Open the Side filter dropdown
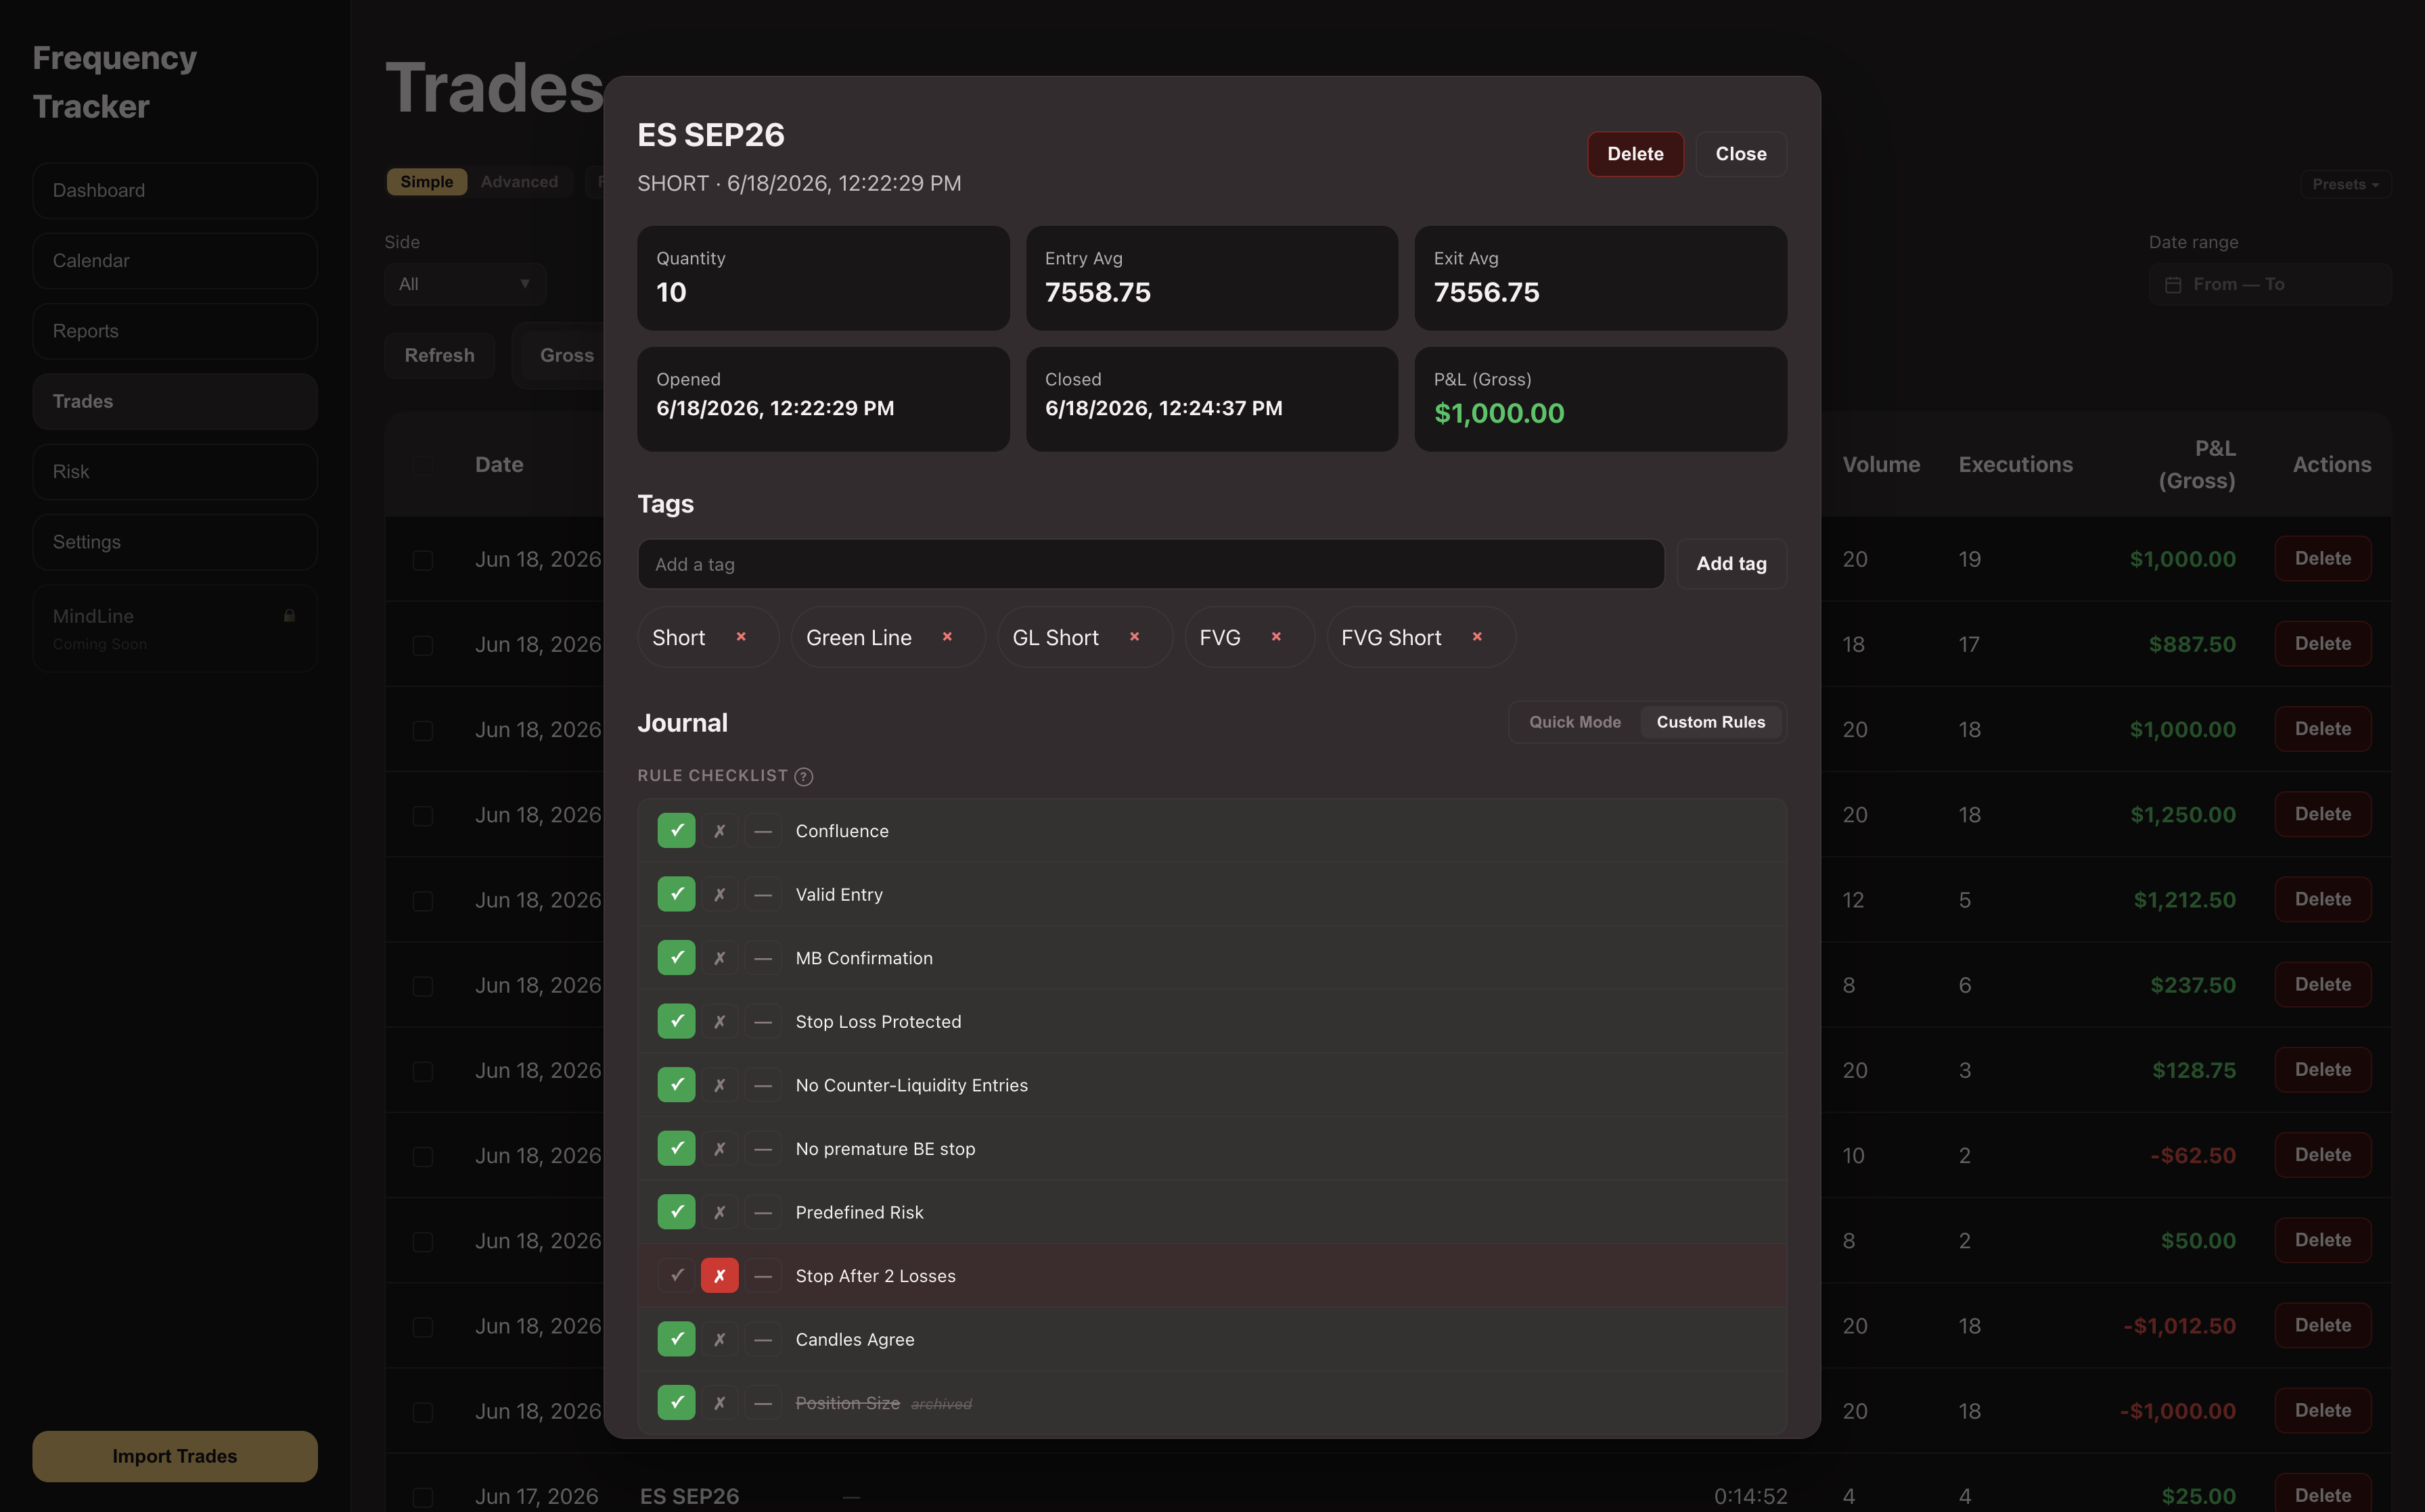The width and height of the screenshot is (2425, 1512). click(466, 284)
